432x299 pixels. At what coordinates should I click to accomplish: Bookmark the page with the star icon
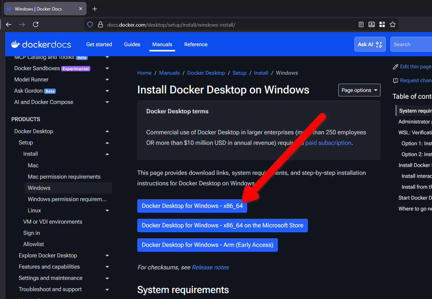(x=393, y=24)
